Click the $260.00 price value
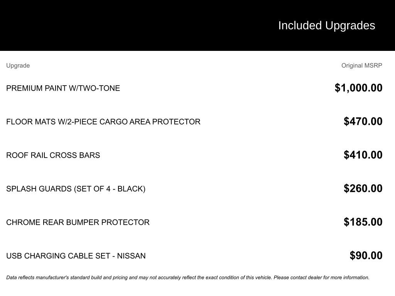This screenshot has height=296, width=395. click(363, 188)
